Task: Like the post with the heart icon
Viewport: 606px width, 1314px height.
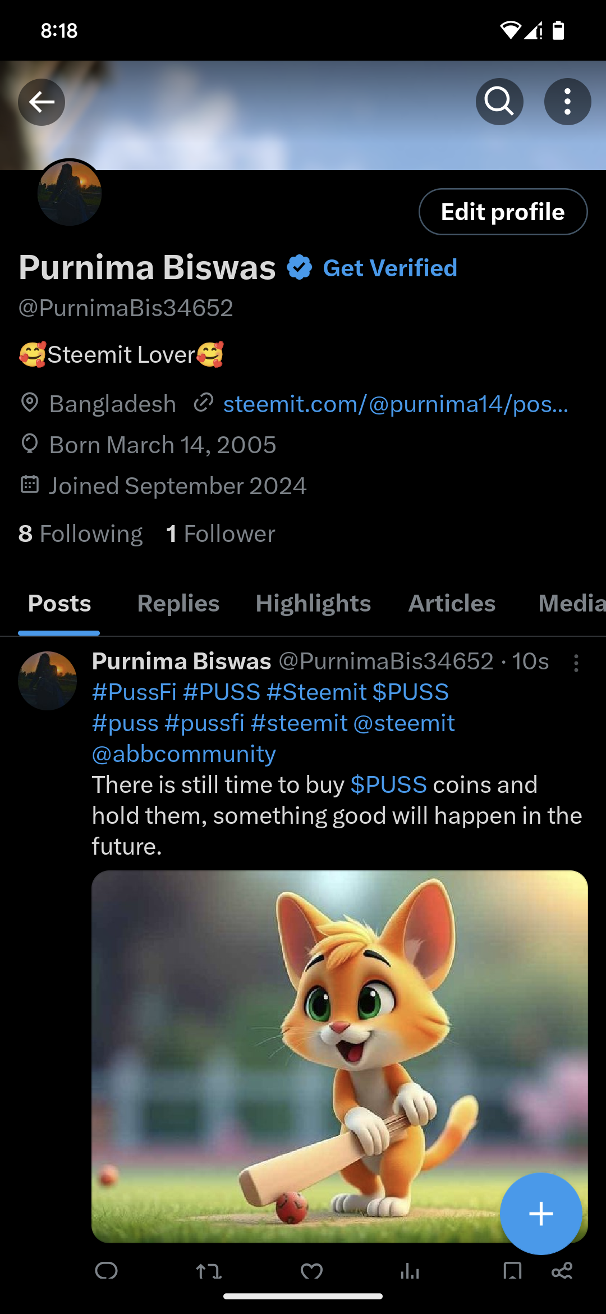Action: (x=311, y=1270)
